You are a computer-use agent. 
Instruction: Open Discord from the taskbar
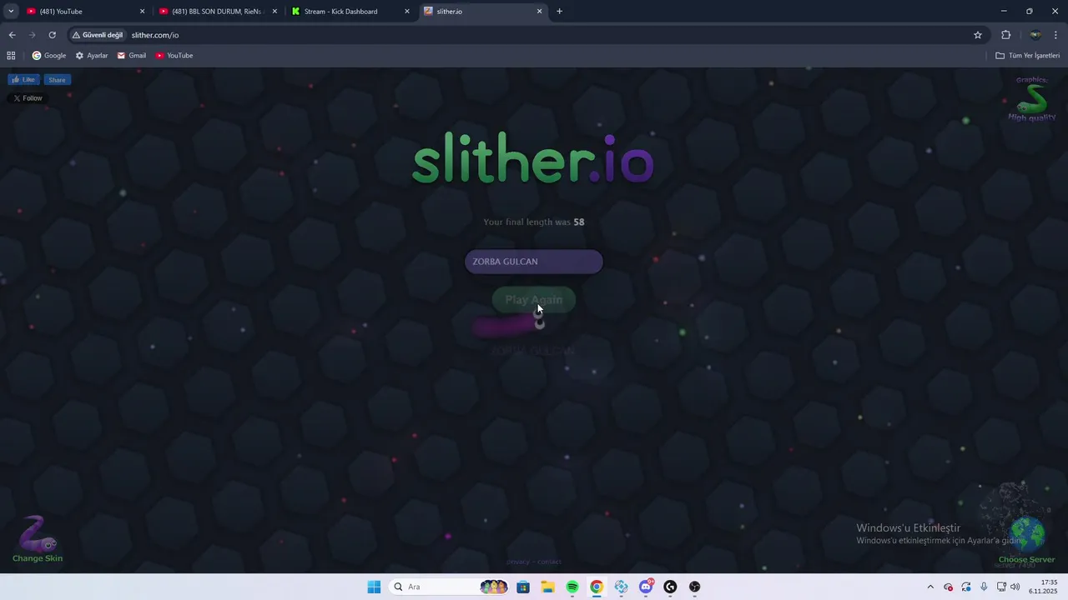tap(646, 587)
